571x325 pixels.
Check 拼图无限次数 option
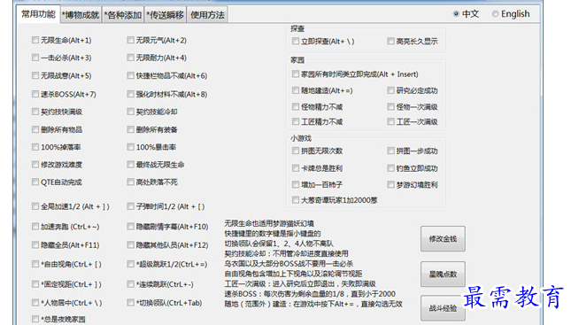pos(296,151)
